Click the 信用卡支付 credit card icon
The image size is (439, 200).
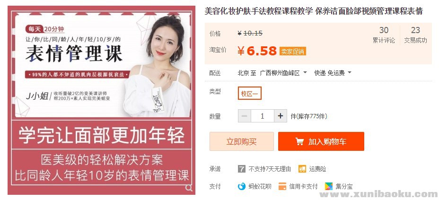click(x=282, y=186)
